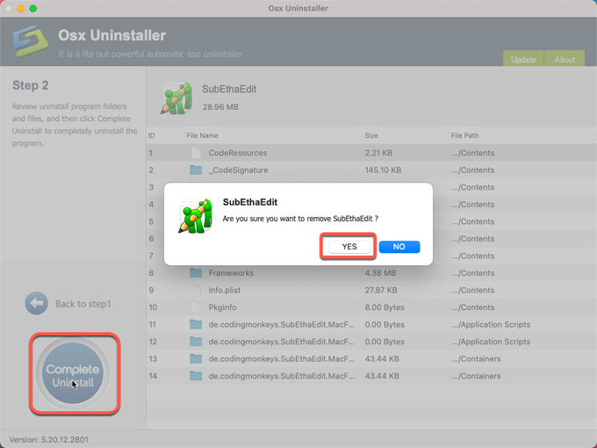Screen dimensions: 597x448
Task: Click the version number in status bar
Action: [x=65, y=439]
